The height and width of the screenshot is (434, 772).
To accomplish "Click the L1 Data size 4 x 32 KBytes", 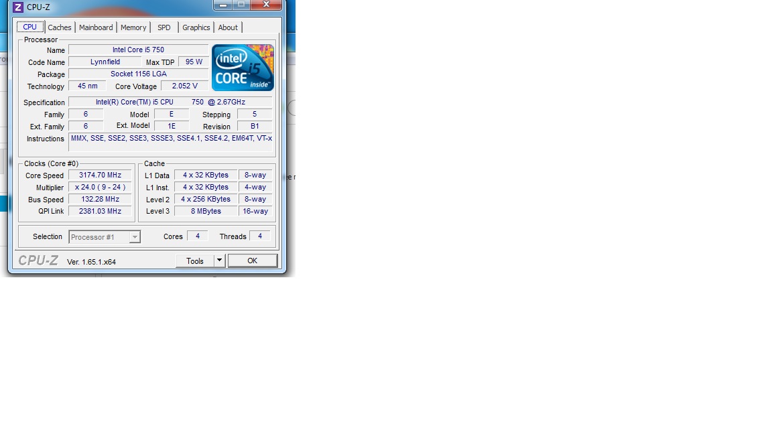I will click(206, 175).
